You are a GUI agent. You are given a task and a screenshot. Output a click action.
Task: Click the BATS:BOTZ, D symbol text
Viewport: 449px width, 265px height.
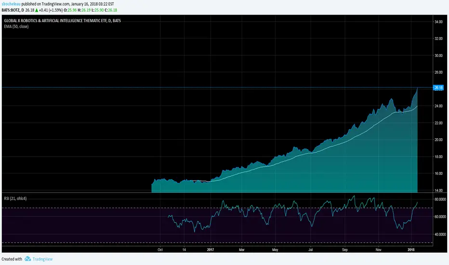pos(13,10)
